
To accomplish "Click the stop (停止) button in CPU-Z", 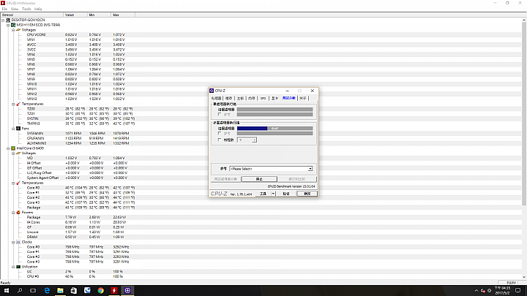I will 259,179.
